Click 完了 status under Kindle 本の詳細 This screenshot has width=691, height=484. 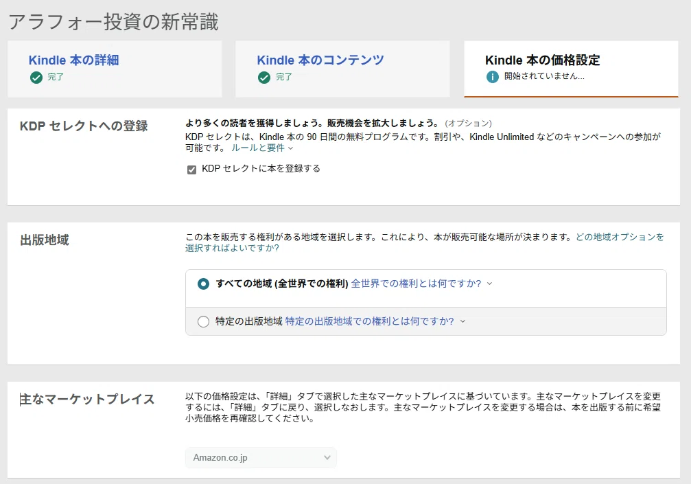click(x=56, y=77)
